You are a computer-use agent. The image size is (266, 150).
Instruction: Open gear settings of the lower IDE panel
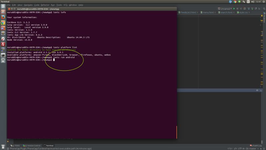click(257, 90)
